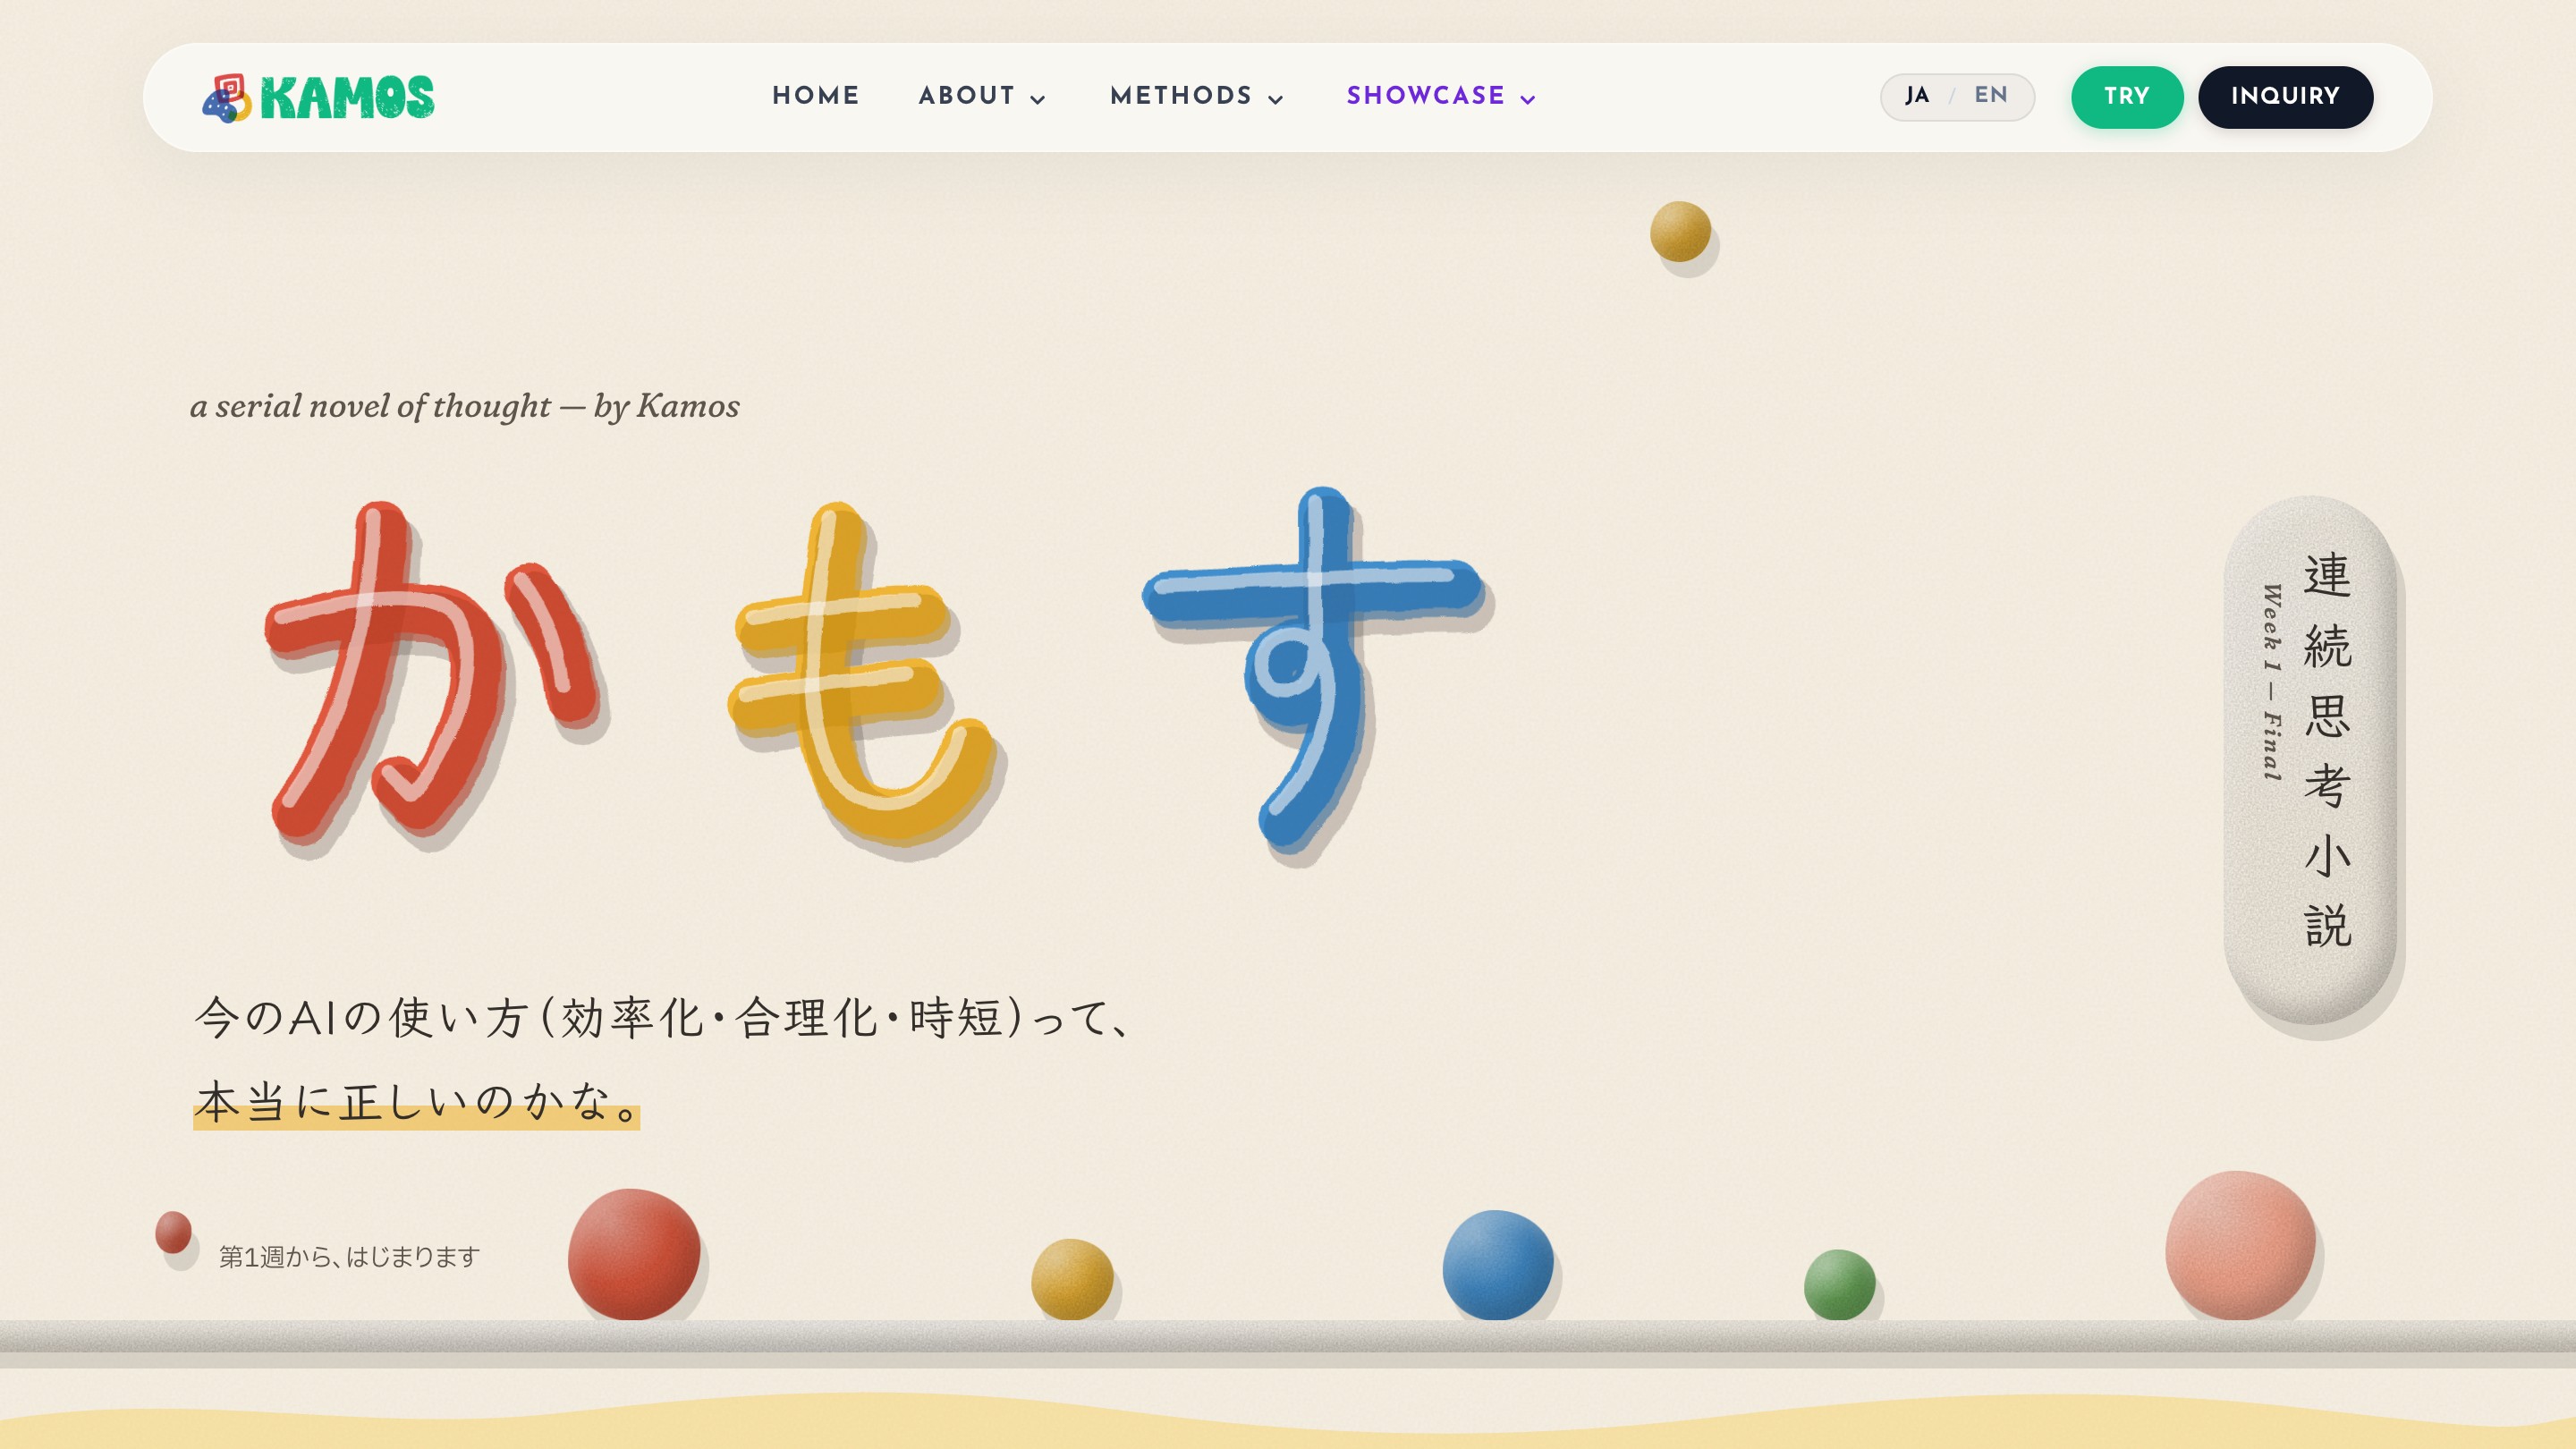
Task: Click the KAMOS green wordmark
Action: [347, 98]
